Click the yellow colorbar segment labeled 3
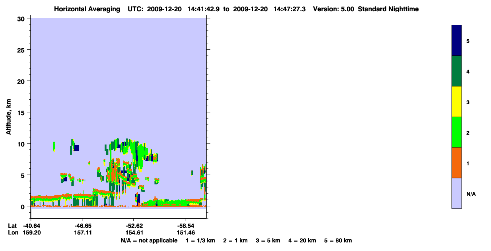The width and height of the screenshot is (491, 251). [457, 102]
